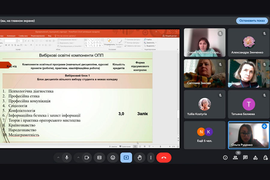
Task: Select Світлана Зикова video tile
Action: [x=205, y=73]
